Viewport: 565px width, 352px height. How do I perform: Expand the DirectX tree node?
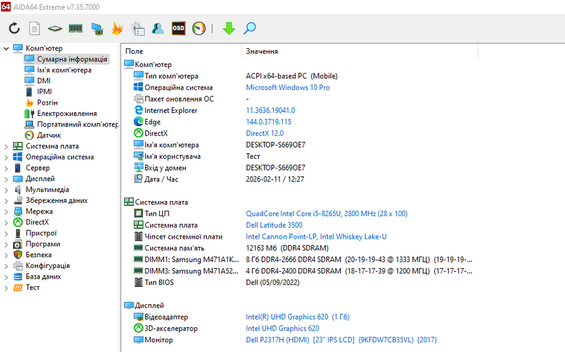coord(6,223)
